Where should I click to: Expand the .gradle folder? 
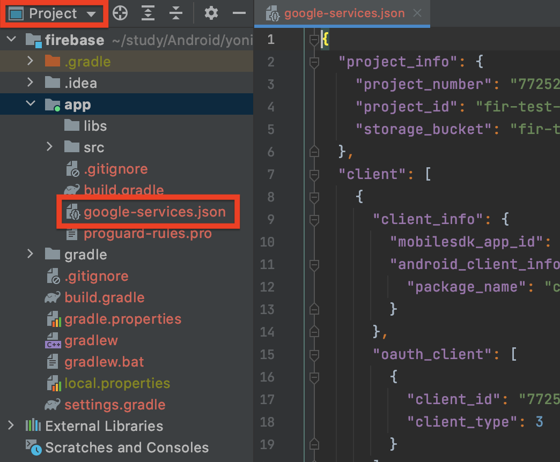coord(31,61)
